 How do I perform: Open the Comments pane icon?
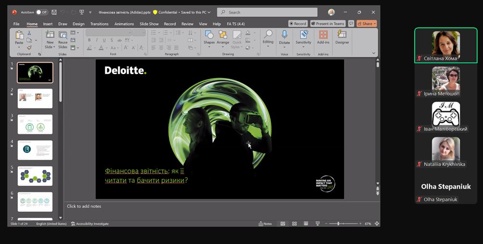click(351, 24)
